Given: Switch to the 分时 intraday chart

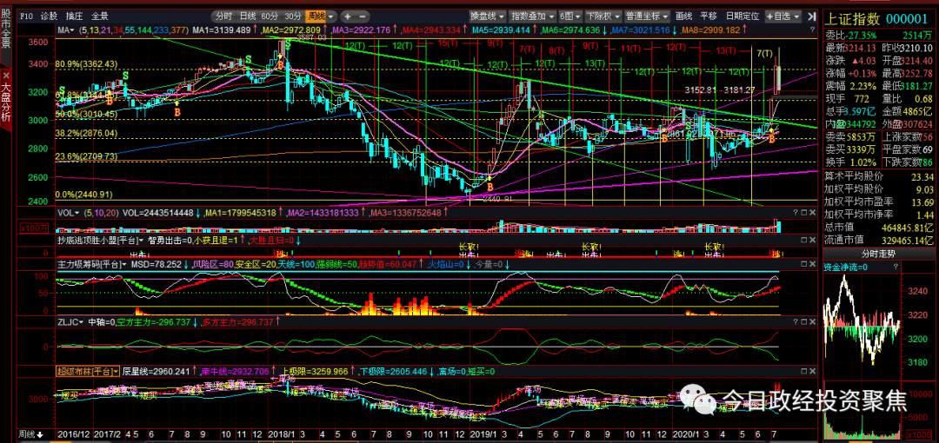Looking at the screenshot, I should tap(224, 17).
